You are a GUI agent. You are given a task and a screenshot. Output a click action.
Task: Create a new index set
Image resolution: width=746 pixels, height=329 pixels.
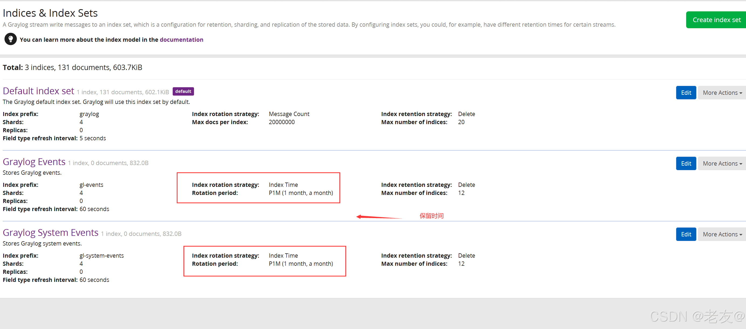coord(716,20)
